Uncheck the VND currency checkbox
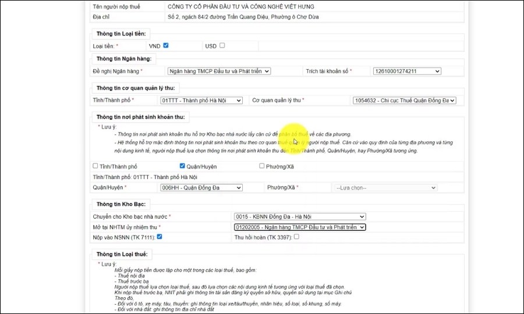The image size is (524, 314). (166, 45)
